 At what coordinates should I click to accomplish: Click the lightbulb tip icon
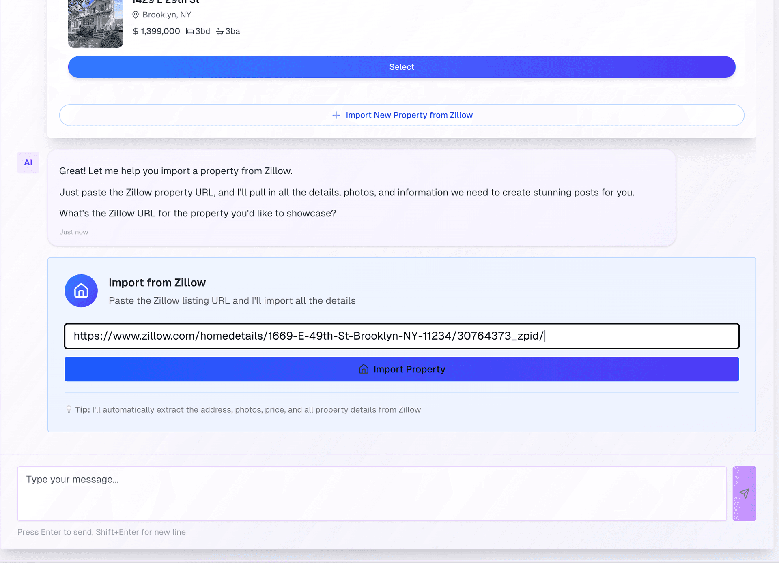pos(69,409)
